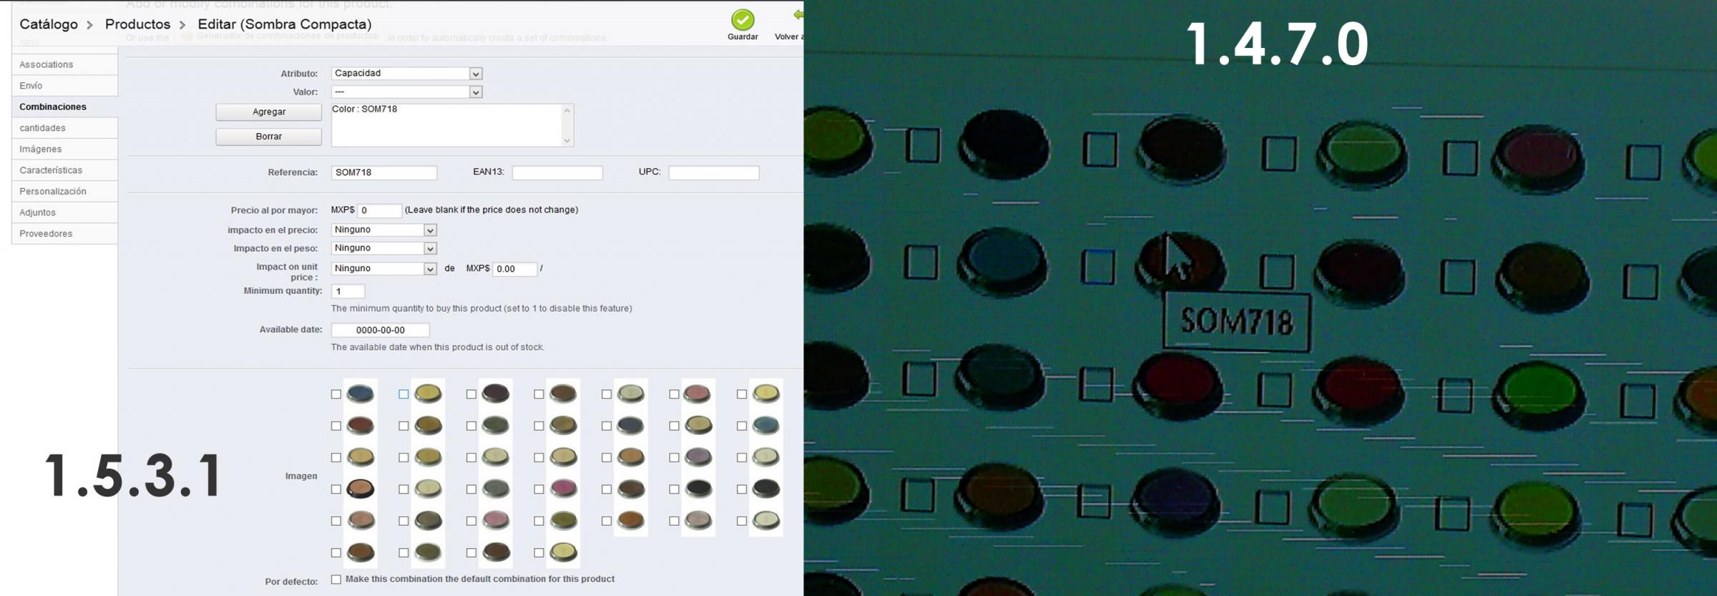Viewport: 1717px width, 596px height.
Task: Click the Borrar button
Action: click(269, 137)
